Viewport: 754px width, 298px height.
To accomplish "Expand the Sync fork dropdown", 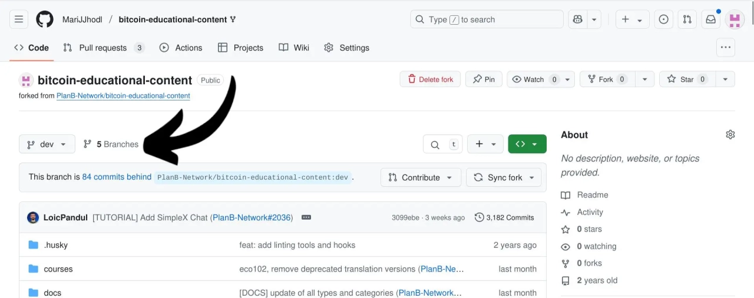I will 504,177.
